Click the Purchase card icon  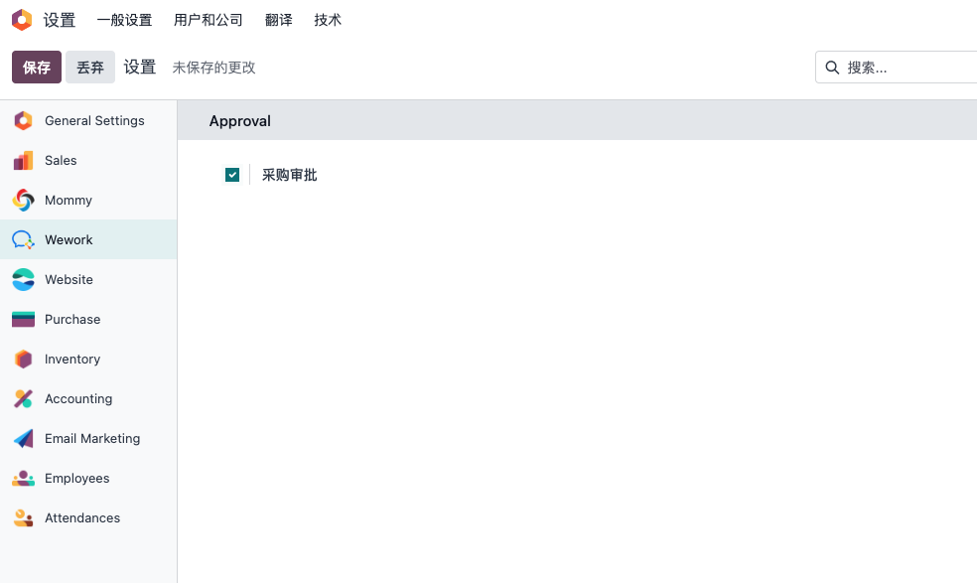23,319
